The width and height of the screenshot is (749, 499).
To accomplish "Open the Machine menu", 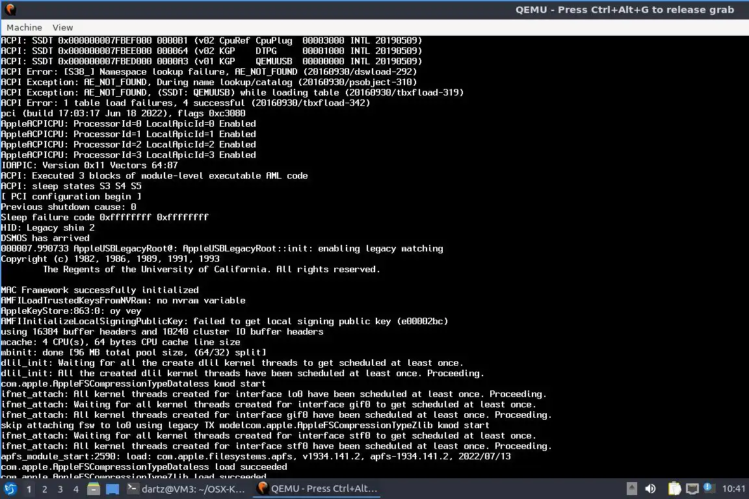I will pos(24,28).
